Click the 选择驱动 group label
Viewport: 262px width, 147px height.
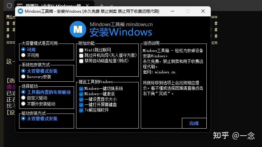[30, 86]
